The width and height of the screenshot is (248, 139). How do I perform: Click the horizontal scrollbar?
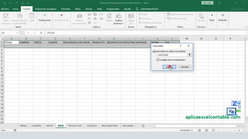196,126
